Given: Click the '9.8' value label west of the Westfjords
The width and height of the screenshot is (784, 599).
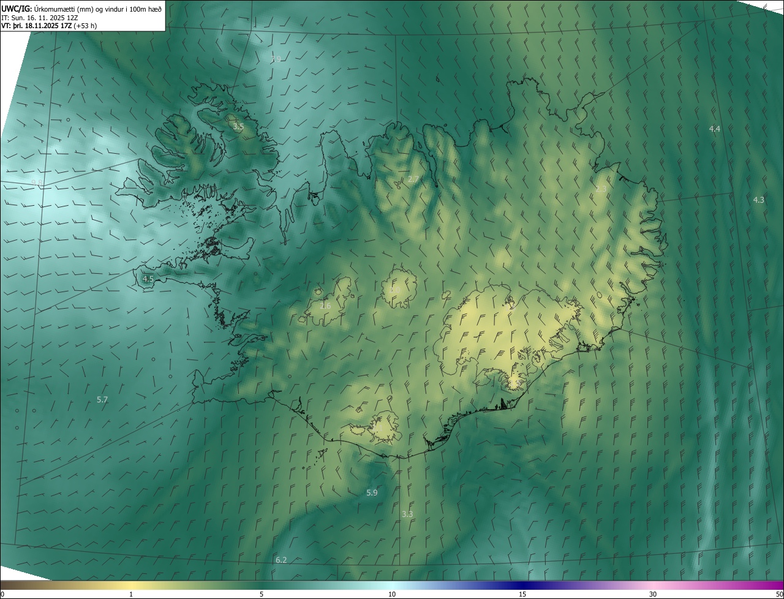Looking at the screenshot, I should pos(37,183).
